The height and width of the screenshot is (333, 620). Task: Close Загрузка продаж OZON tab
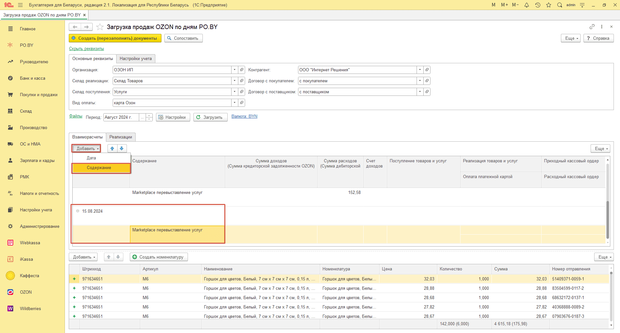[84, 15]
